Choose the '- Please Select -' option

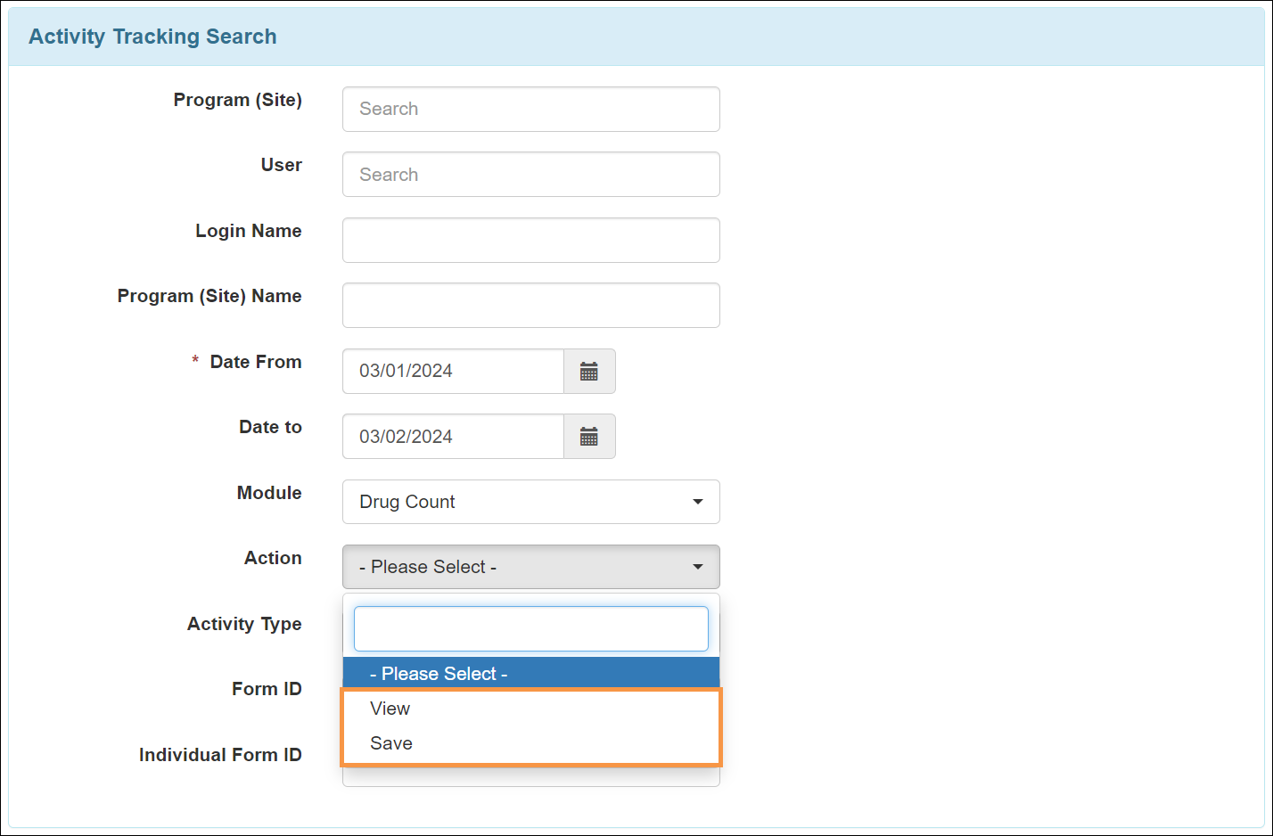[x=531, y=674]
